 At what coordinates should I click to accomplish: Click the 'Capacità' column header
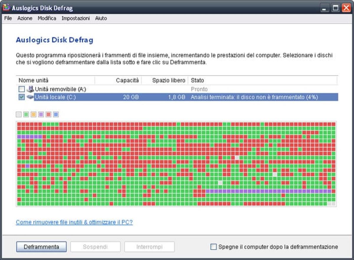128,80
